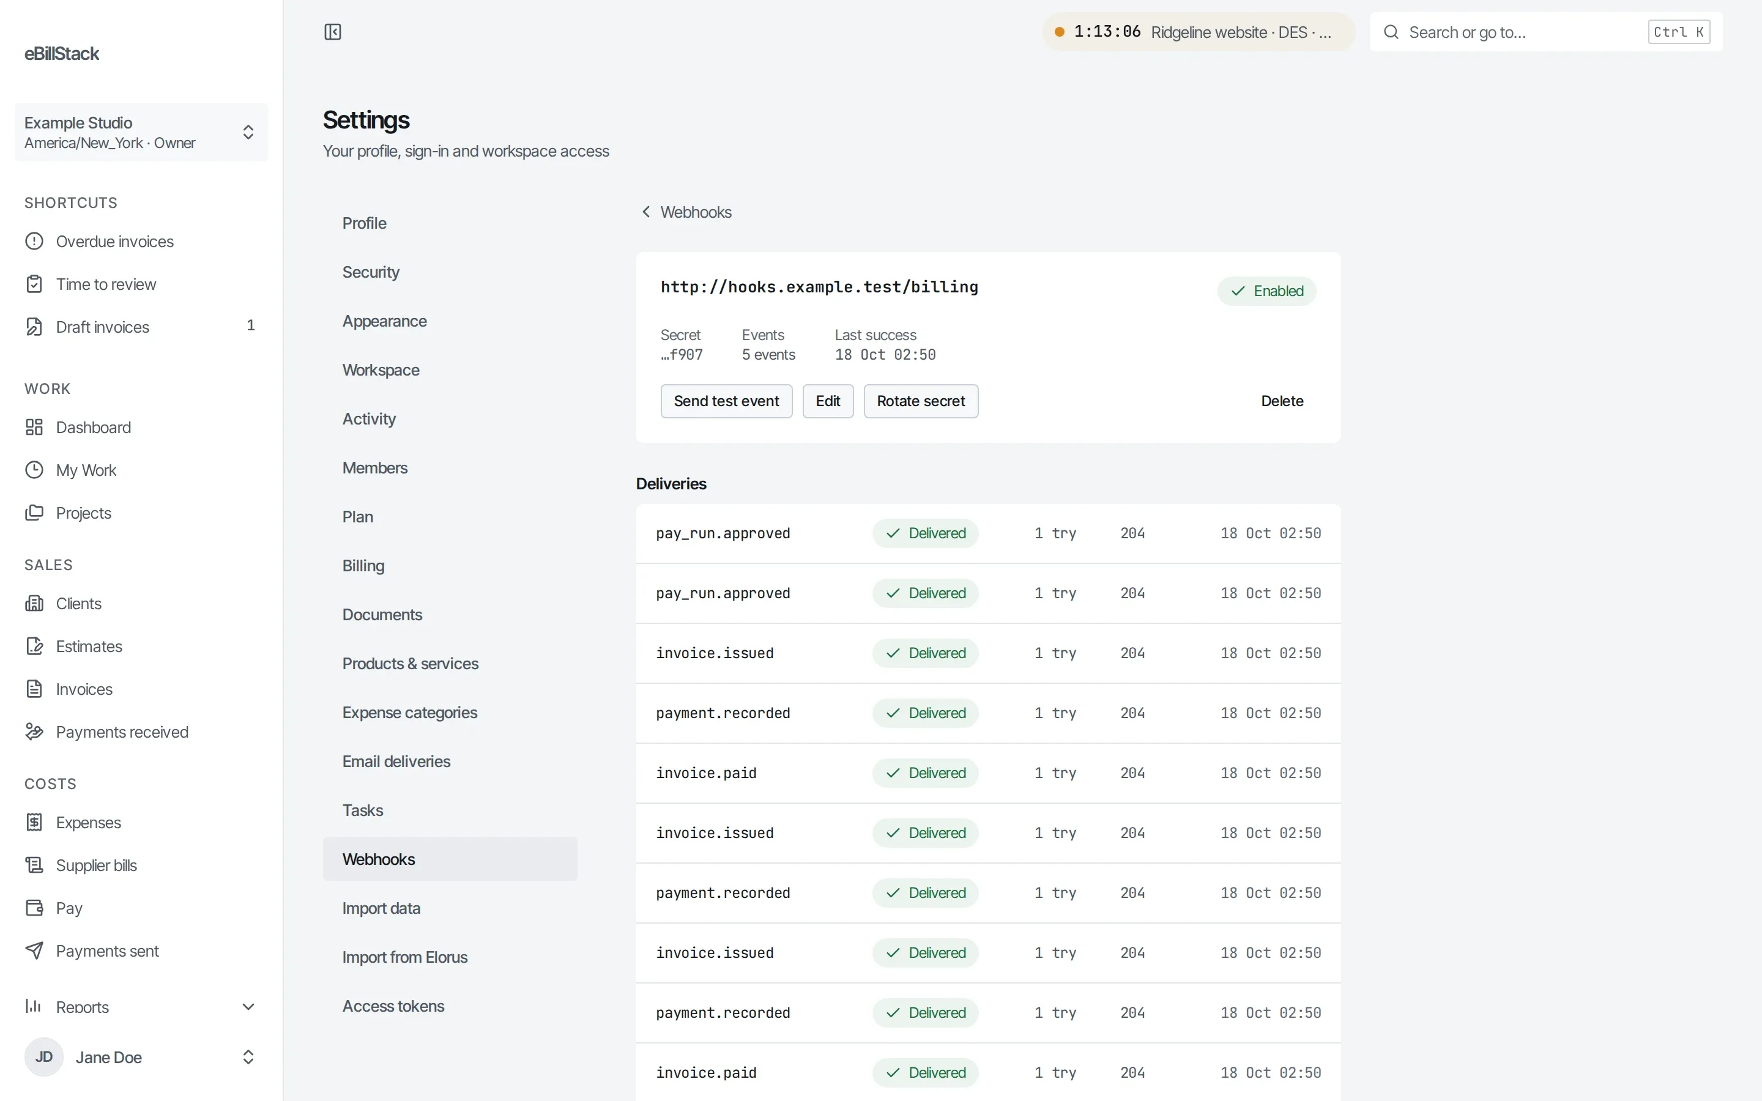Click the Overdue invoices alert icon
Viewport: 1762px width, 1101px height.
34,241
